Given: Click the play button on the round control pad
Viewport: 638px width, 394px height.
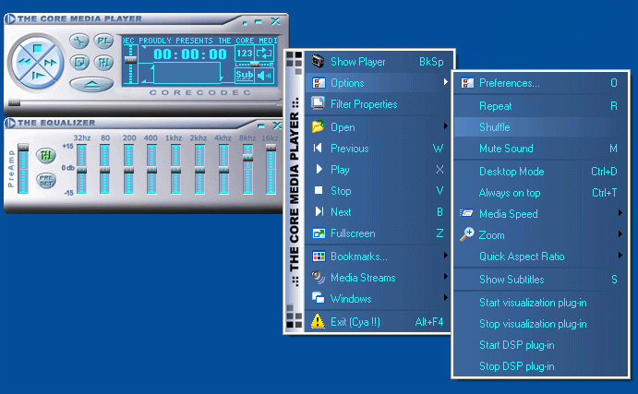Looking at the screenshot, I should click(38, 76).
